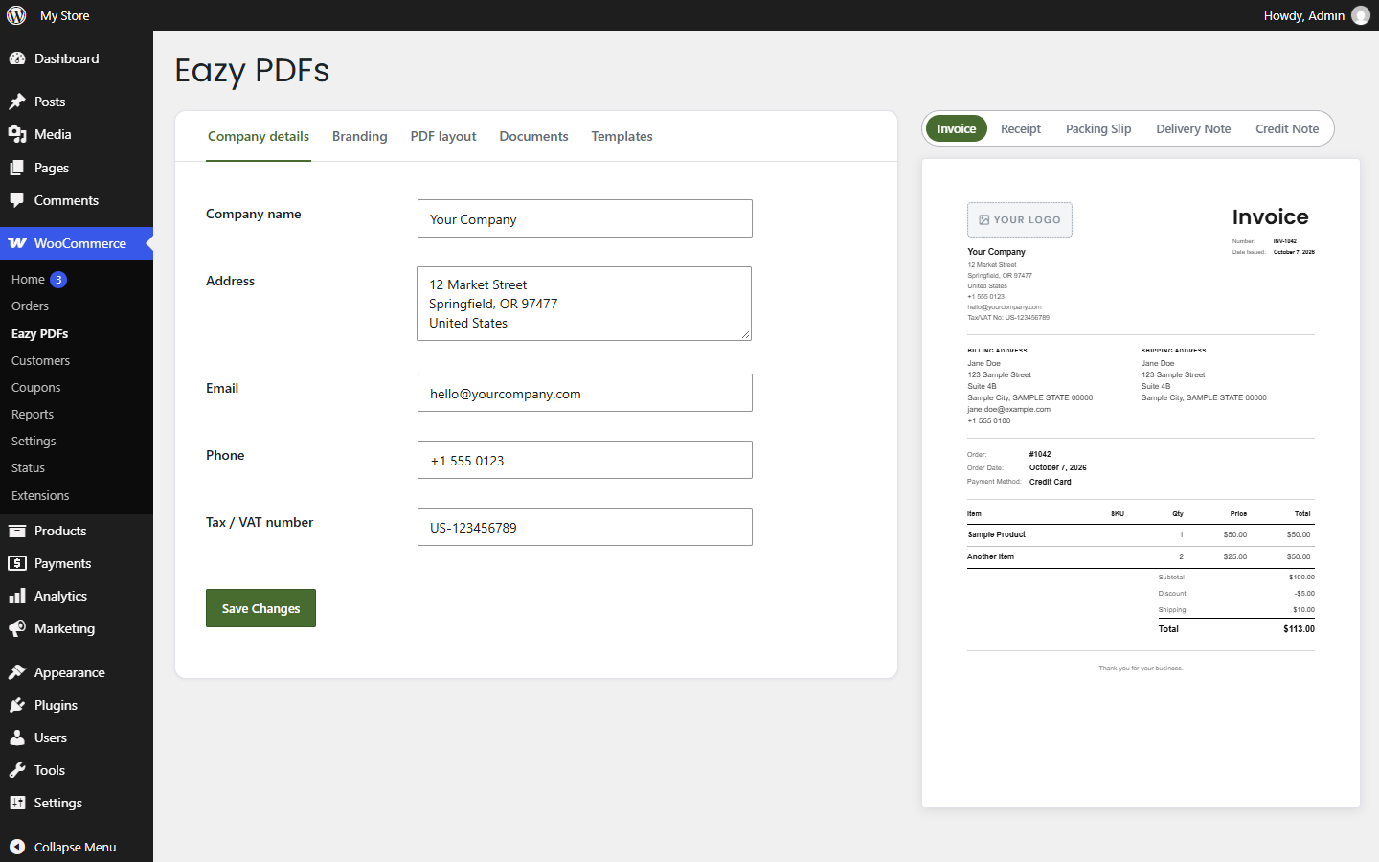
Task: Click the WooCommerce logo icon
Action: coord(17,243)
